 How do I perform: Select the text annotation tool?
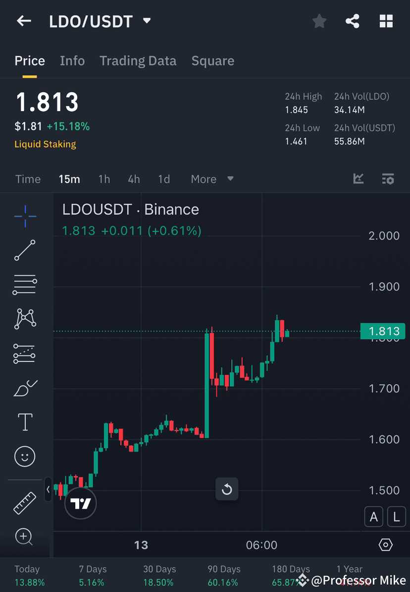pyautogui.click(x=25, y=421)
